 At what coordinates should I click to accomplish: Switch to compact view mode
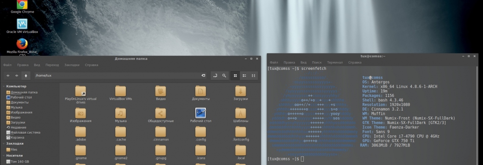coord(253,75)
